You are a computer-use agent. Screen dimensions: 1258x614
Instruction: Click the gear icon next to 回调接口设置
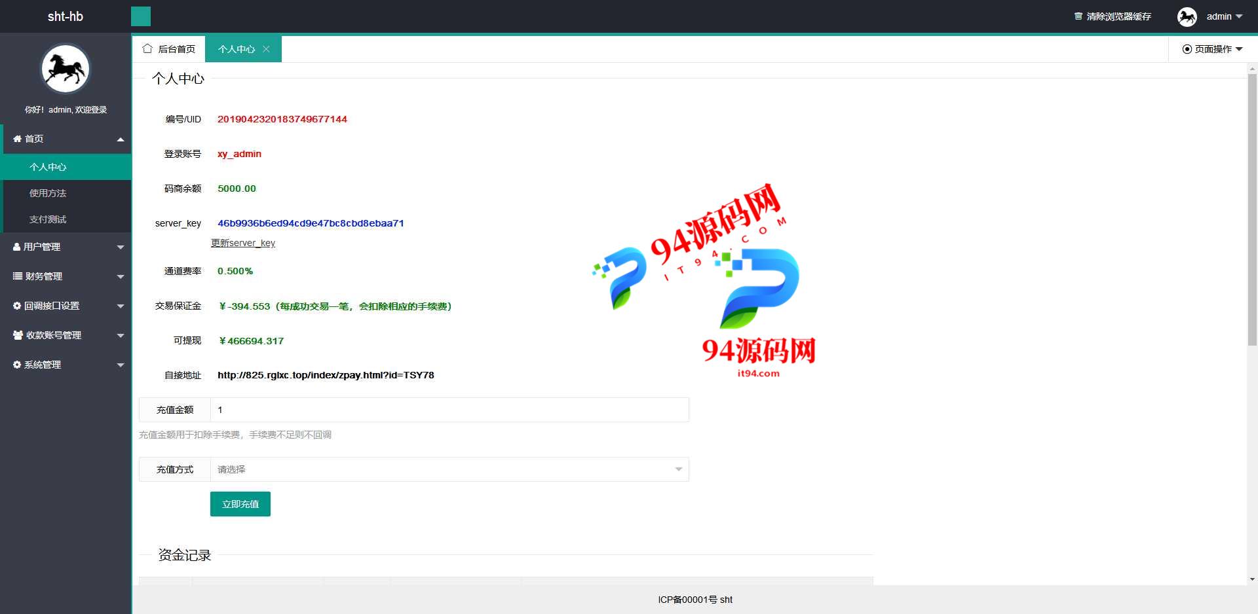[x=17, y=306]
